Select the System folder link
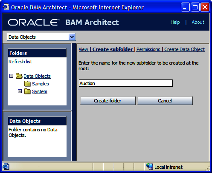Image resolution: width=212 pixels, height=173 pixels. tap(40, 91)
